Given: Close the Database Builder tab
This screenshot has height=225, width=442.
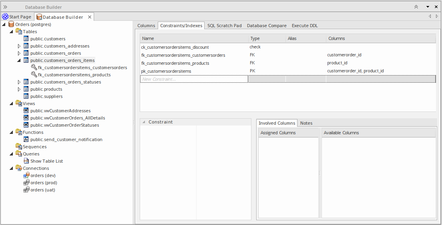Looking at the screenshot, I should click(x=90, y=17).
